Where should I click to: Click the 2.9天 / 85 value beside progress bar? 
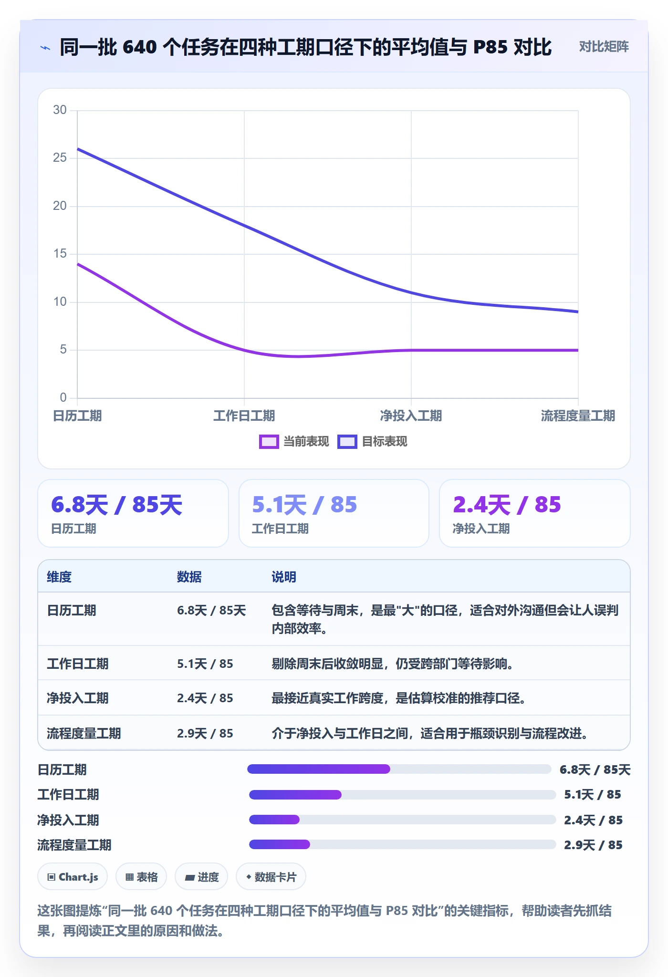593,845
